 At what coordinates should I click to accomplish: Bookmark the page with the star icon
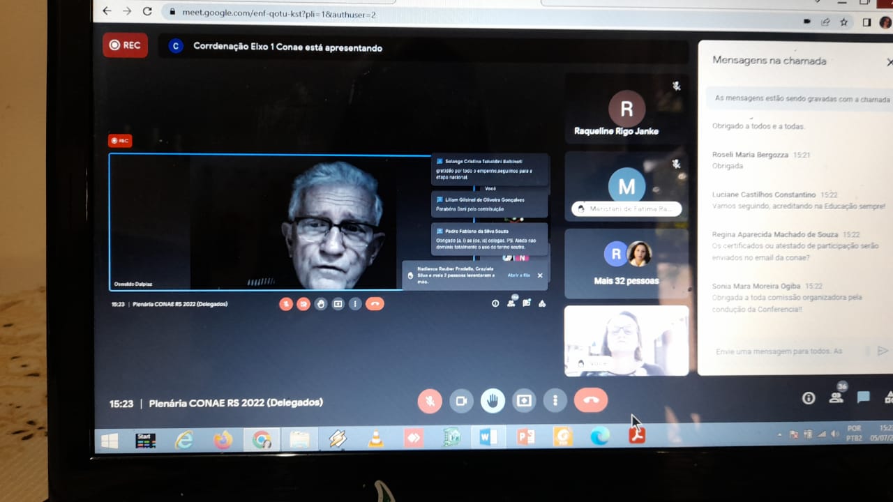coord(844,22)
